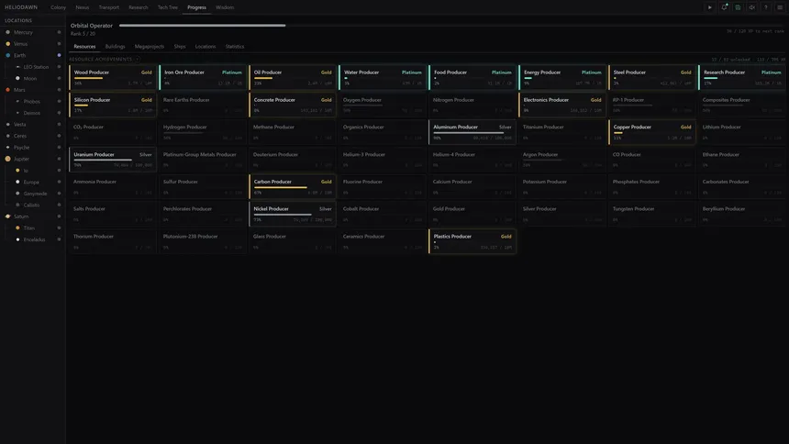
Task: Open the Nickel Producer achievement card
Action: pos(293,214)
